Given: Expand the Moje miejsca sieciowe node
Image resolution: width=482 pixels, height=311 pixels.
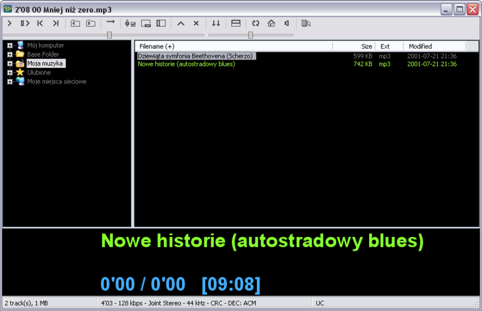Looking at the screenshot, I should (10, 81).
